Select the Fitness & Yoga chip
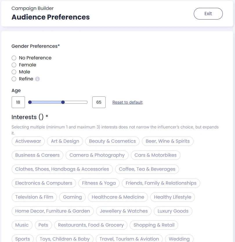 pos(99,183)
